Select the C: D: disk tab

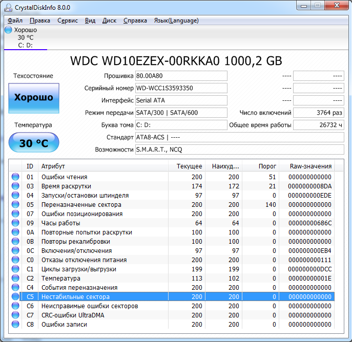(x=26, y=37)
